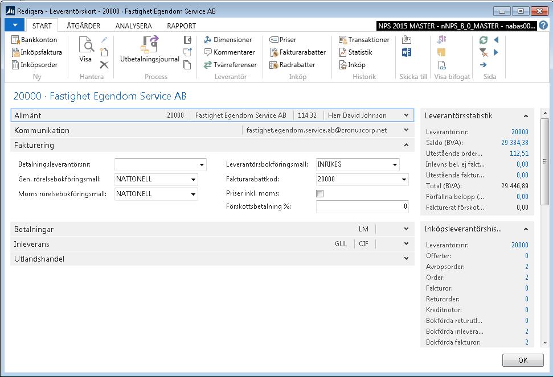Open the Fakturarabattkod dropdown
The height and width of the screenshot is (377, 553).
click(x=404, y=179)
